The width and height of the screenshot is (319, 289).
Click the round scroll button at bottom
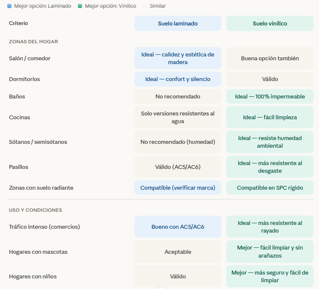pyautogui.click(x=160, y=288)
